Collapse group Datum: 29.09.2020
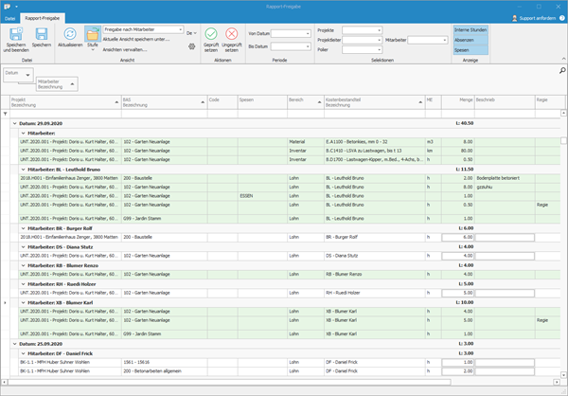Screen dimensions: 568x396 click(x=15, y=123)
